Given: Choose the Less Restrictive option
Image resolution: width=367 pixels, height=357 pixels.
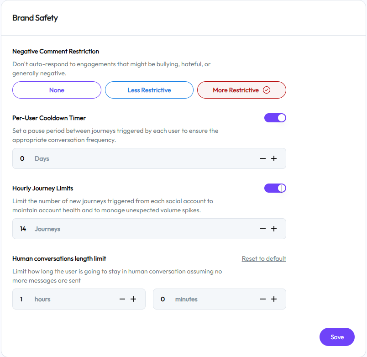Looking at the screenshot, I should (x=149, y=90).
